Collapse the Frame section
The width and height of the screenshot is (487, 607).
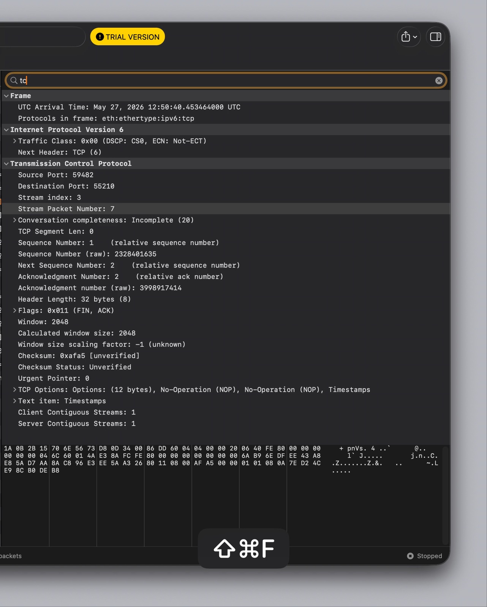pos(6,96)
